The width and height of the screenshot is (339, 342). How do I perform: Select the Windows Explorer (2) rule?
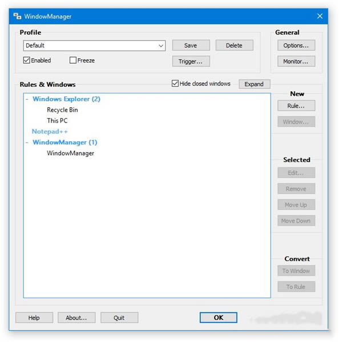pos(66,99)
